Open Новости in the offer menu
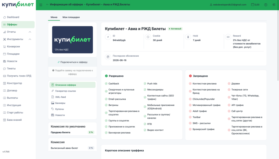This screenshot has width=279, height=159. pos(72,115)
